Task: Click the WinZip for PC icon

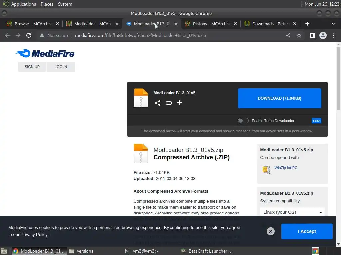Action: (x=267, y=170)
